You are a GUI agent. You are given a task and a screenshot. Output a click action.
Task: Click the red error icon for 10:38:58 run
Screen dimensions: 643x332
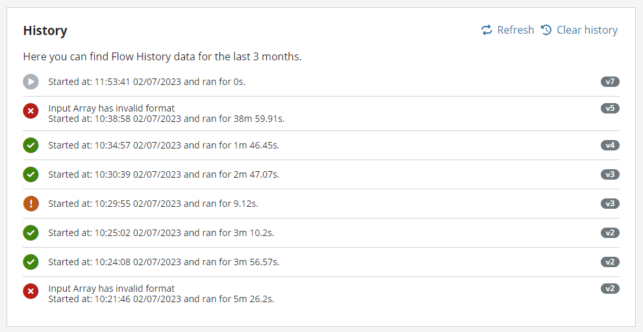click(31, 111)
